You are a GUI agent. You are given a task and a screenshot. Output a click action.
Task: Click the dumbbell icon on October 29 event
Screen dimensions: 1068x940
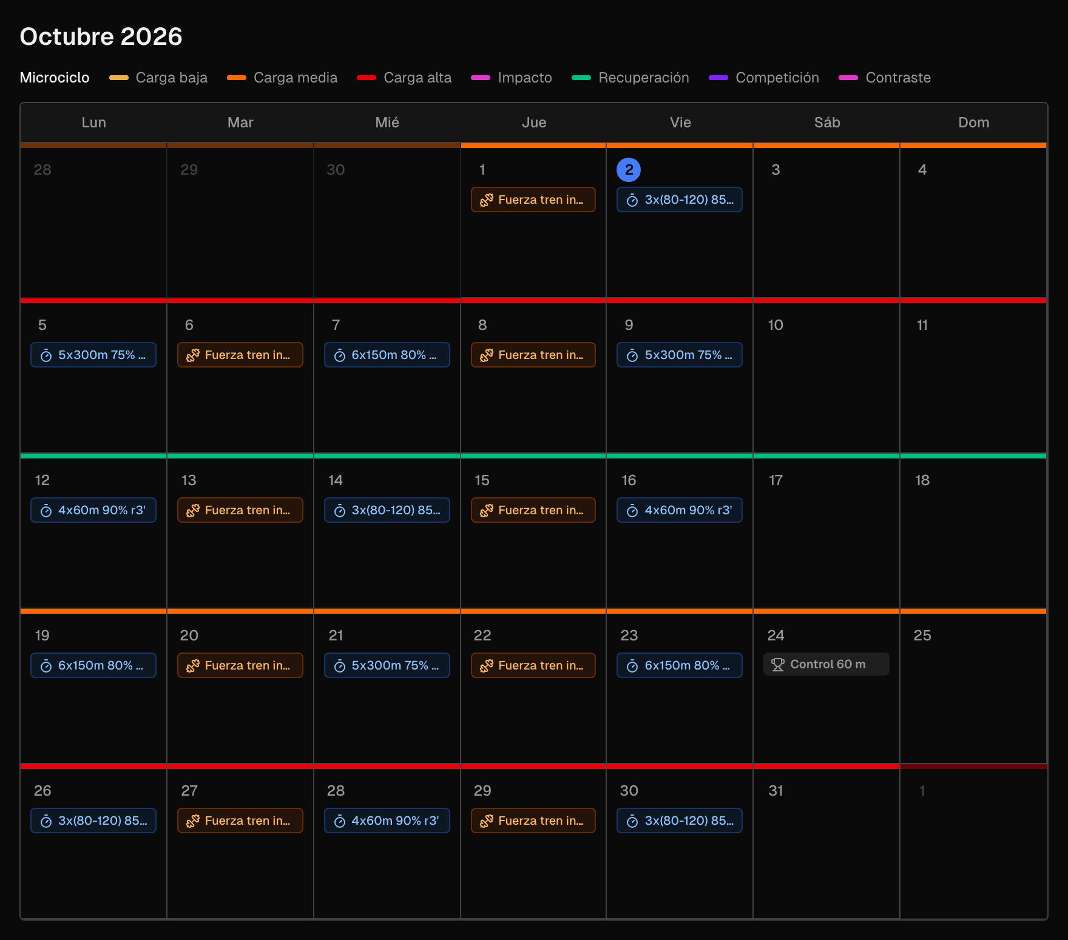click(487, 821)
